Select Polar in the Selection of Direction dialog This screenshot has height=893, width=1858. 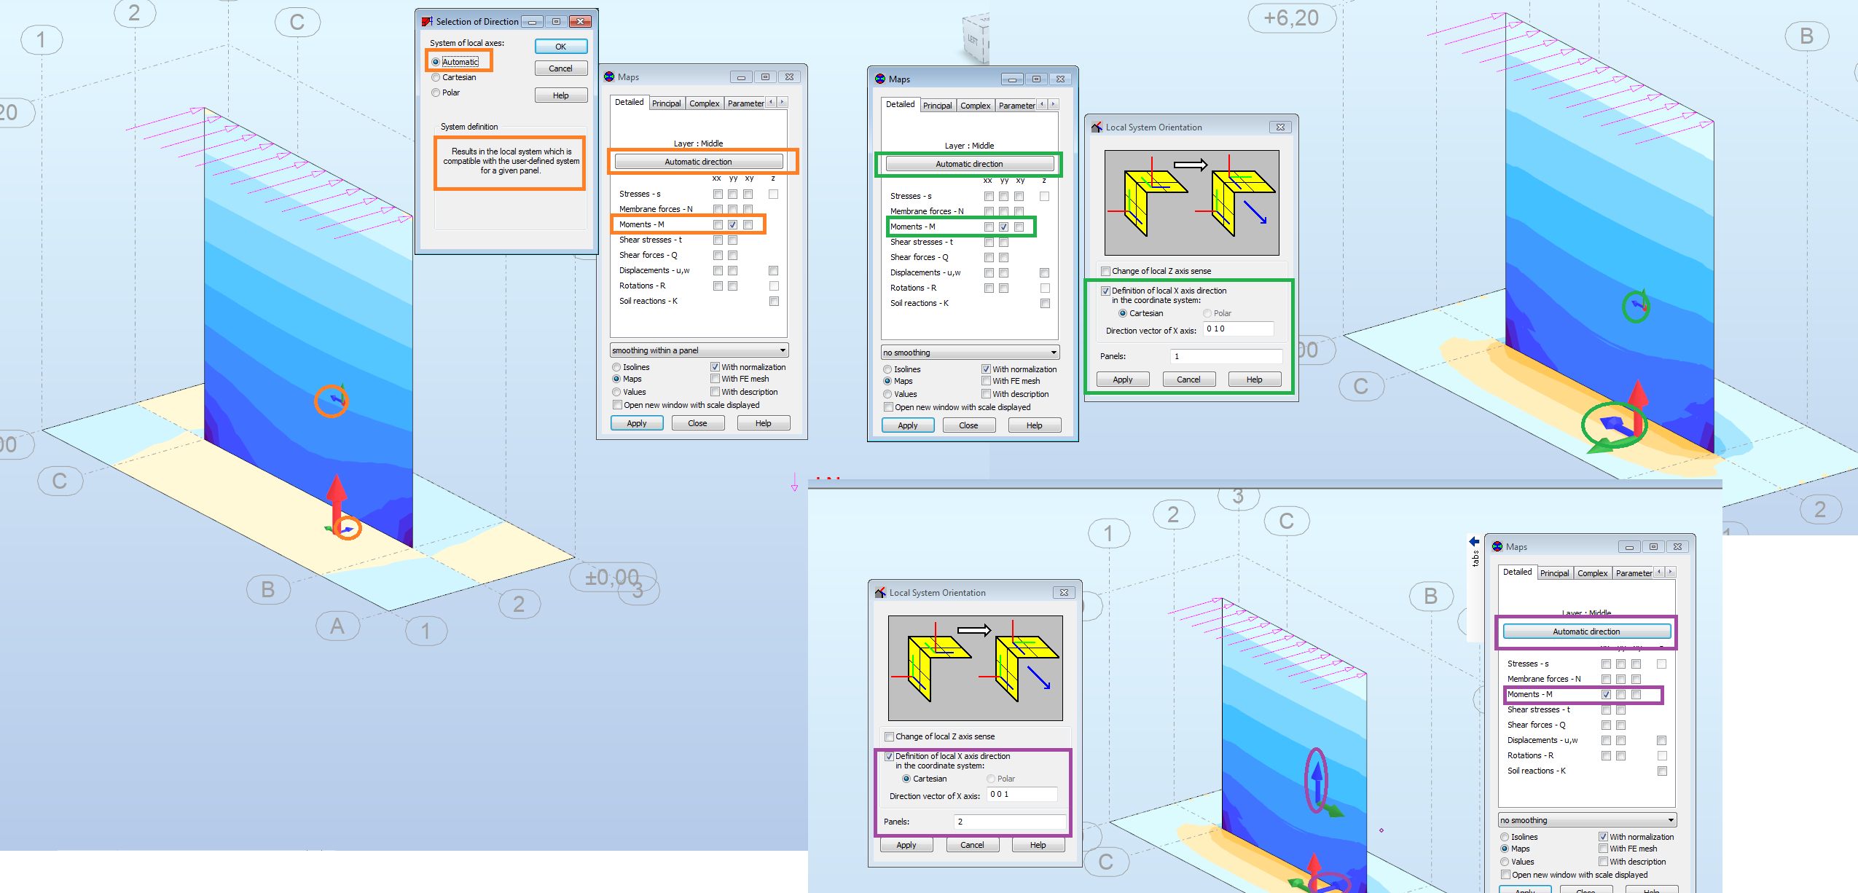436,93
